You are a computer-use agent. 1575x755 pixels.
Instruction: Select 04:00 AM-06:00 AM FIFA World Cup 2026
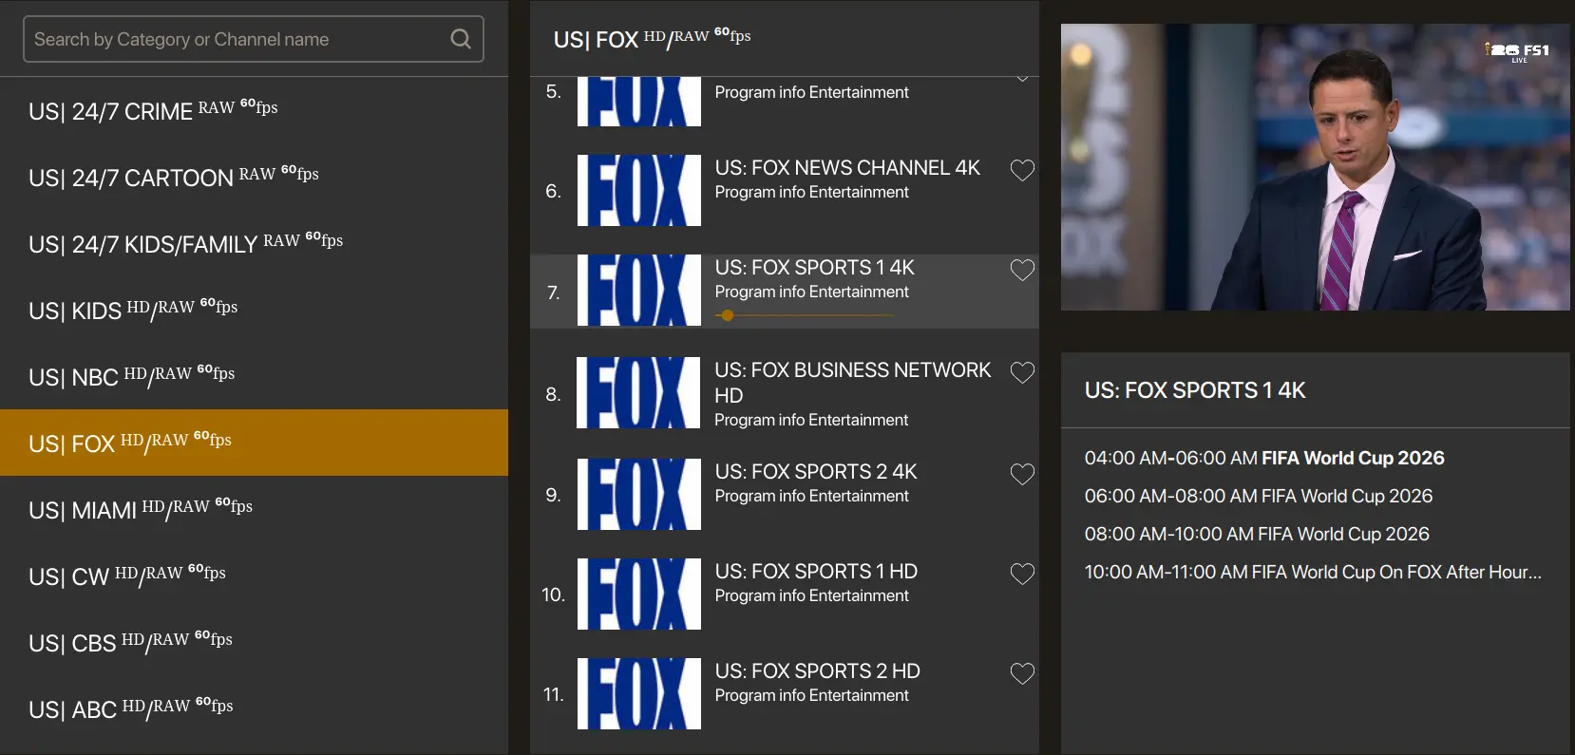click(1264, 458)
